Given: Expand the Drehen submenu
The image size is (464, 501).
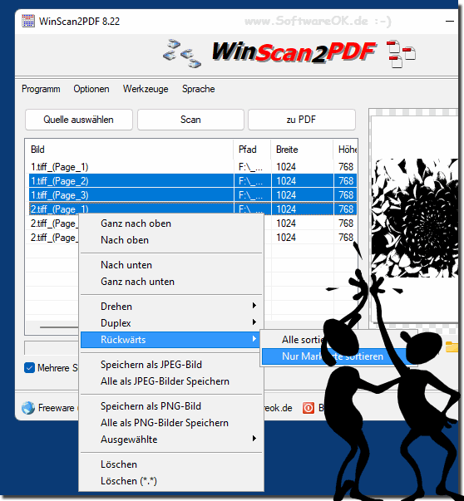Looking at the screenshot, I should pyautogui.click(x=171, y=306).
